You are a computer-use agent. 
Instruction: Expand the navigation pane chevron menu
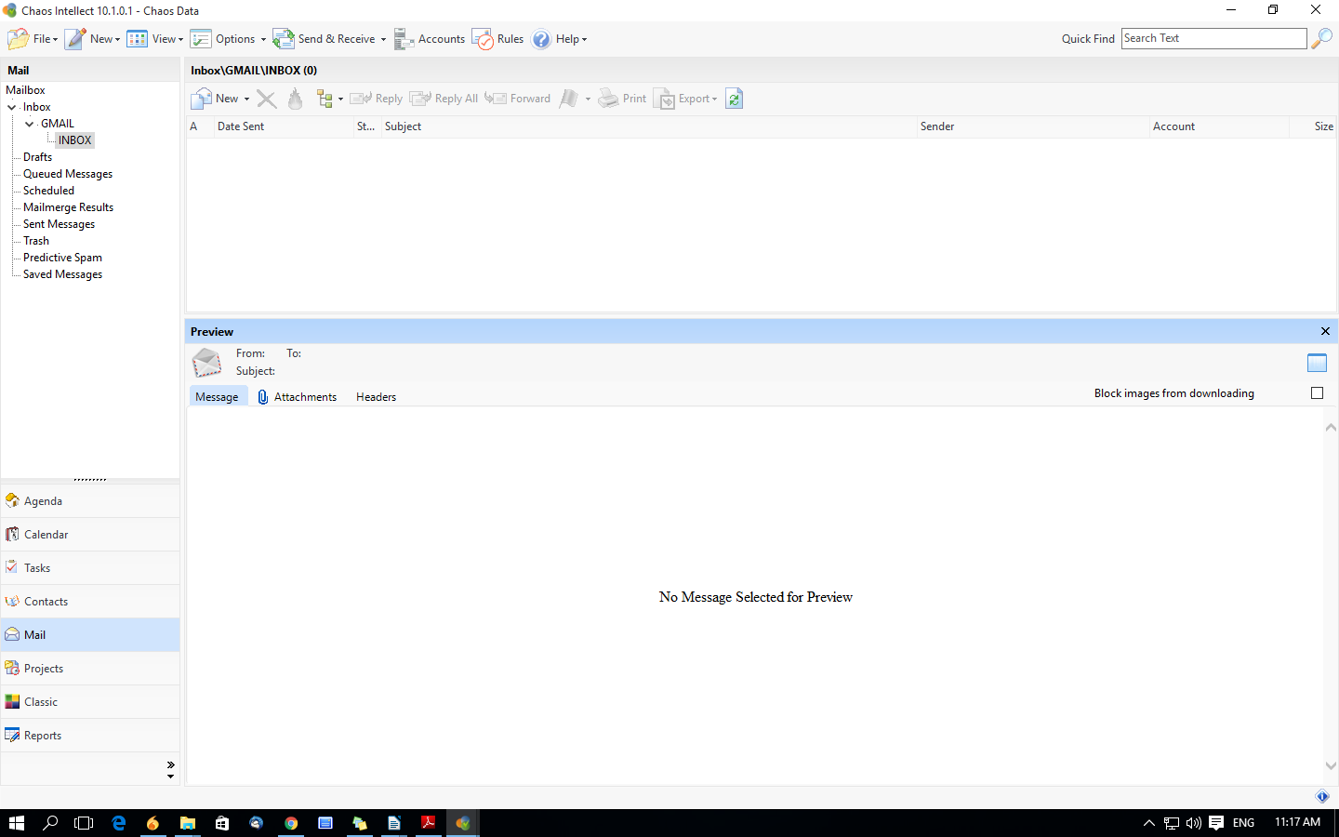pyautogui.click(x=170, y=769)
